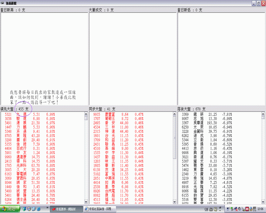This screenshot has width=266, height=213.
Task: Restore down the application window
Action: tap(258, 3)
